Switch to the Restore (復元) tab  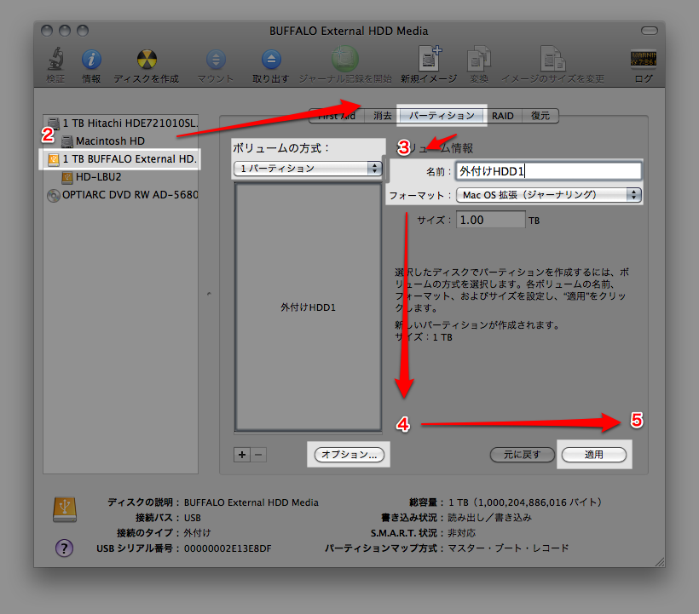[x=540, y=116]
